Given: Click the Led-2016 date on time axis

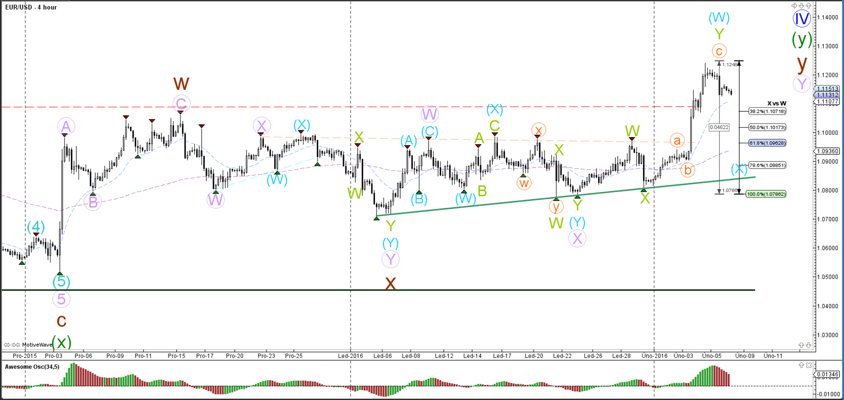Looking at the screenshot, I should tap(351, 356).
